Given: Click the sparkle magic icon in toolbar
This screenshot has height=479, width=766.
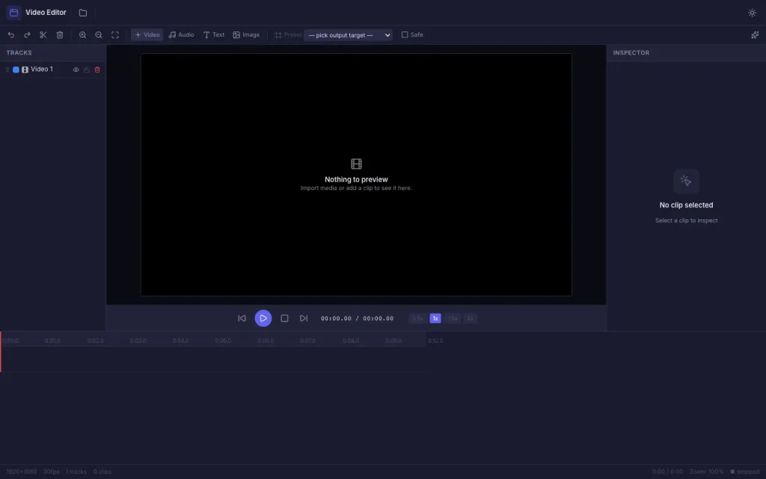Looking at the screenshot, I should click(755, 34).
